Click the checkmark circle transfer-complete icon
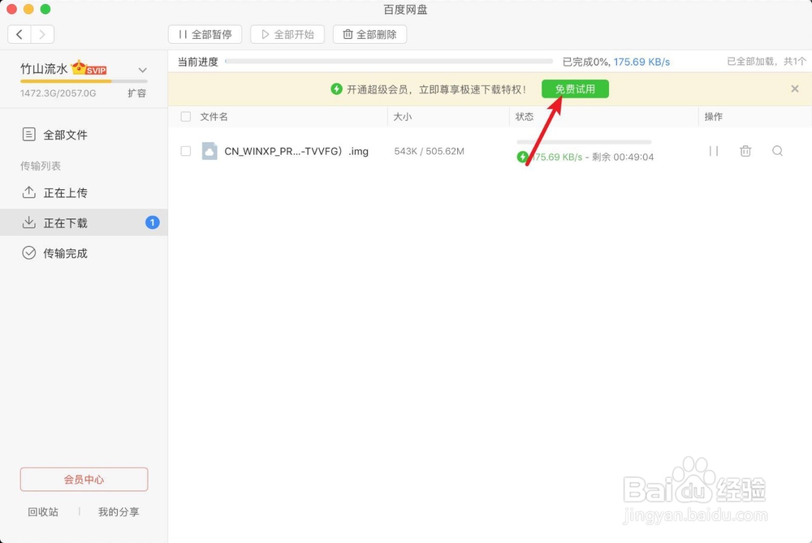This screenshot has height=543, width=812. click(x=29, y=252)
